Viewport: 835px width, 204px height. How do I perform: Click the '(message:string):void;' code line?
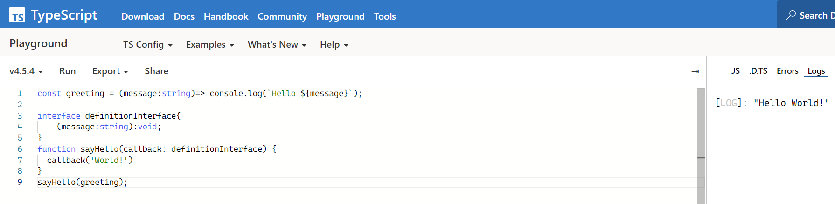pyautogui.click(x=109, y=127)
